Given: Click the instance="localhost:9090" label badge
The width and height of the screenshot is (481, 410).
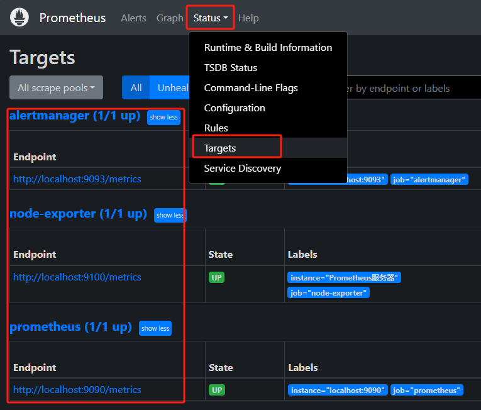Looking at the screenshot, I should point(338,391).
